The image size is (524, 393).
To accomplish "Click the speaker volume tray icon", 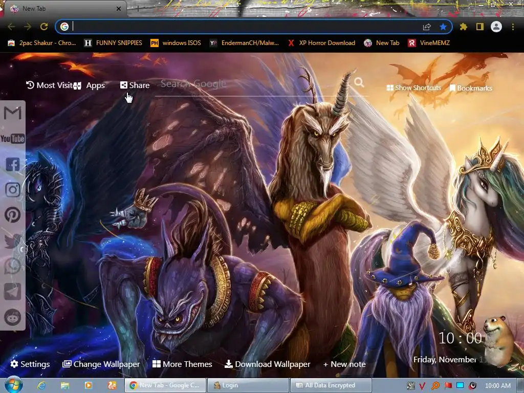I will click(x=472, y=386).
